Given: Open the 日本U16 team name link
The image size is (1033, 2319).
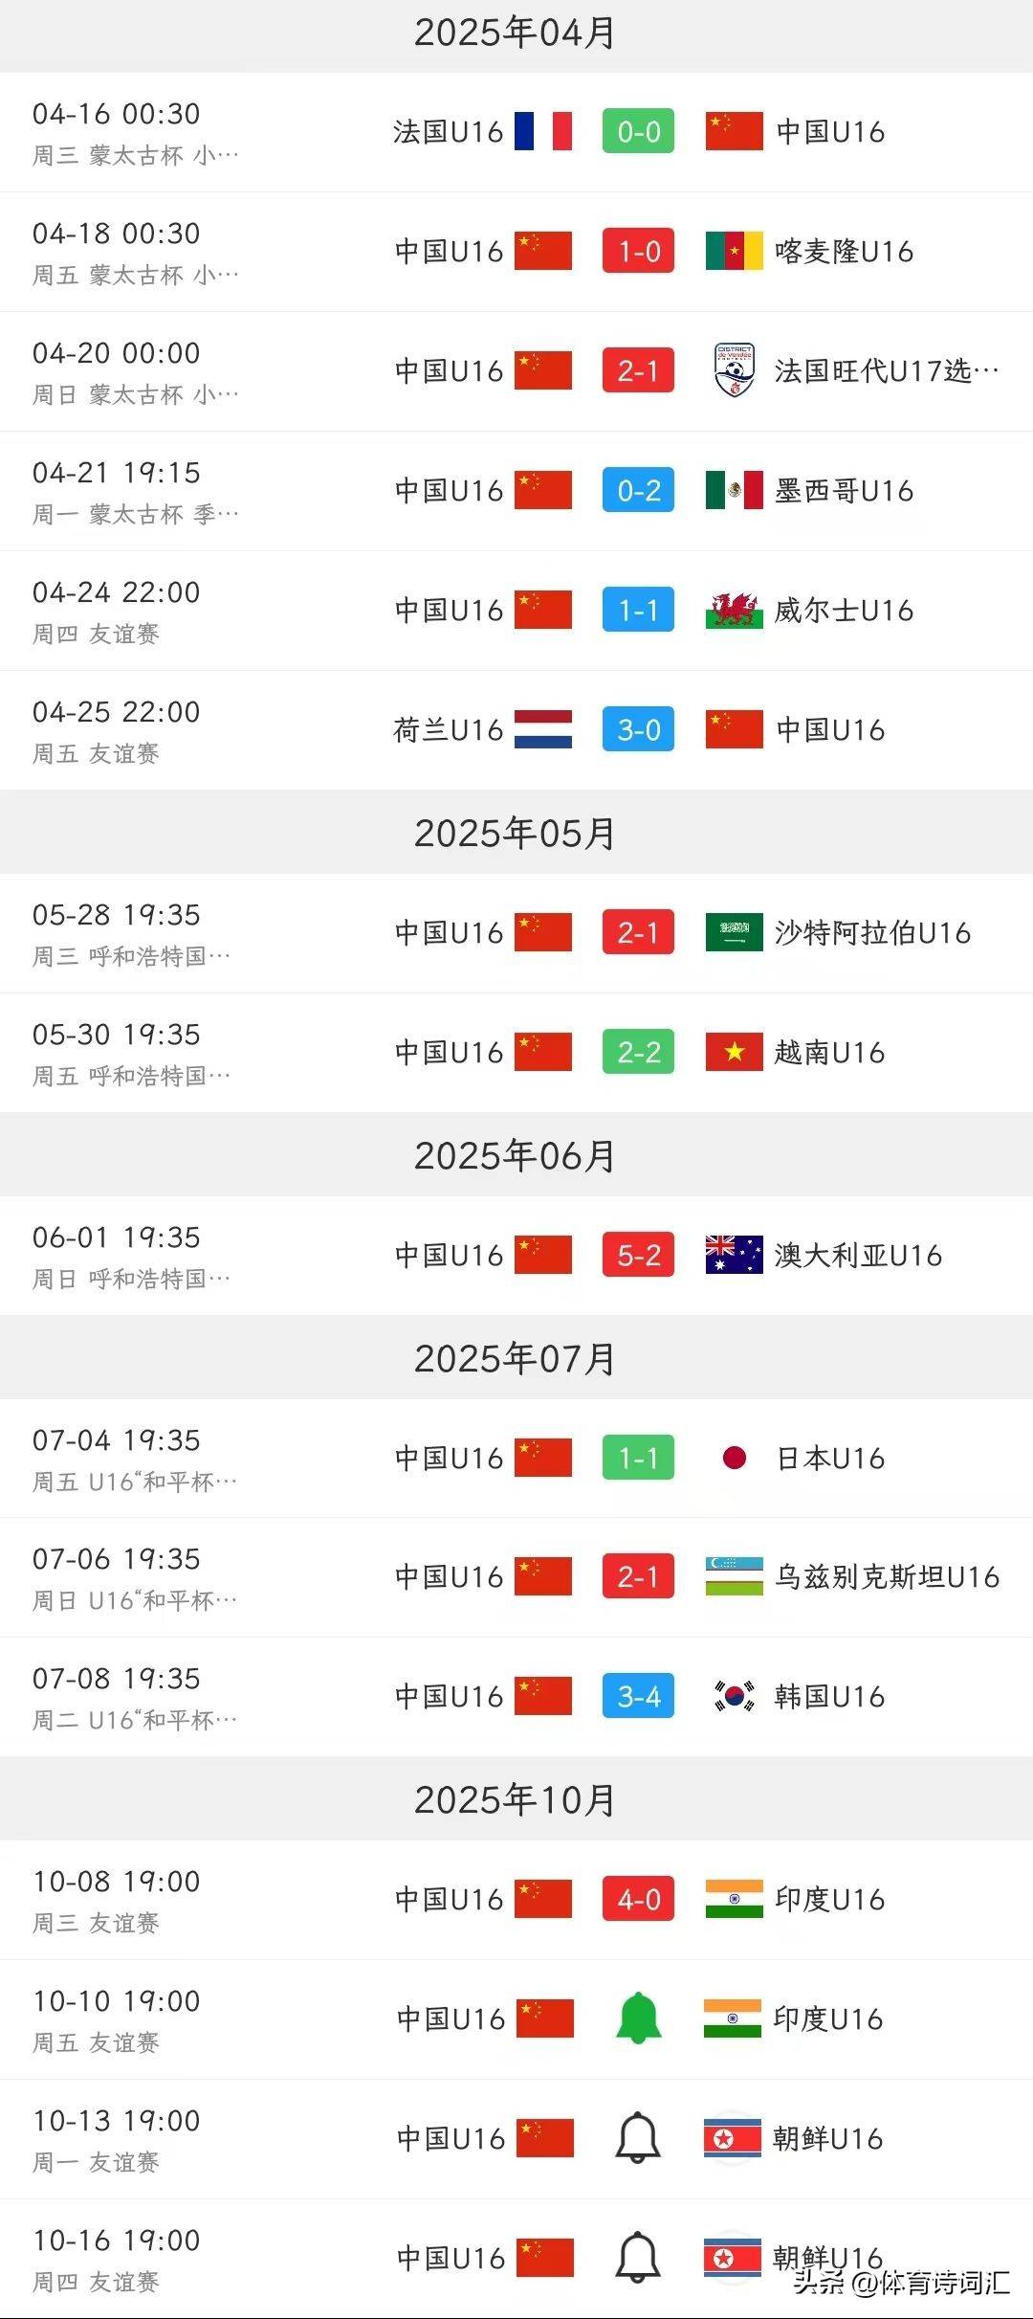Looking at the screenshot, I should (x=830, y=1458).
